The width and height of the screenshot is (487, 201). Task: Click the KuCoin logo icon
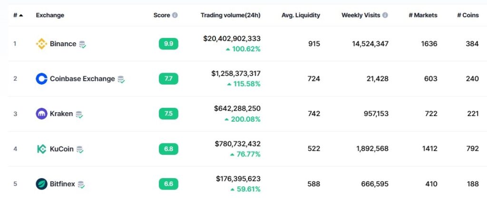pos(42,149)
